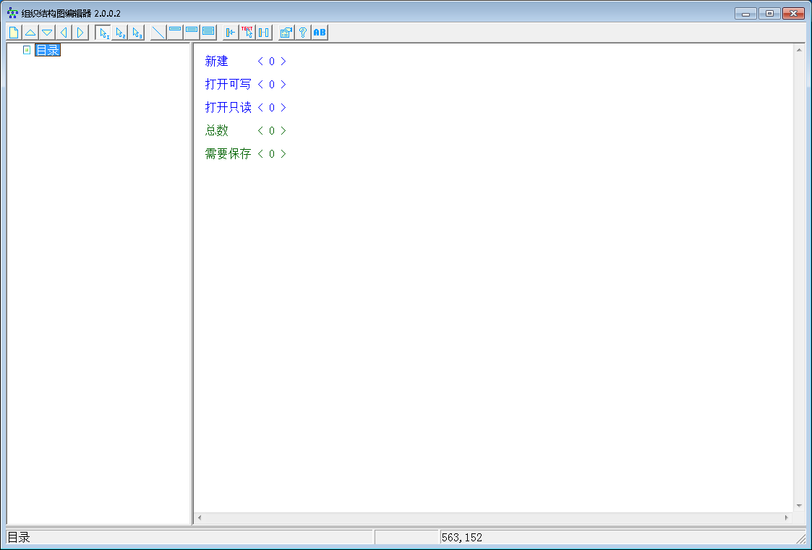The height and width of the screenshot is (550, 812).
Task: Click the app icon in title bar
Action: pos(13,13)
